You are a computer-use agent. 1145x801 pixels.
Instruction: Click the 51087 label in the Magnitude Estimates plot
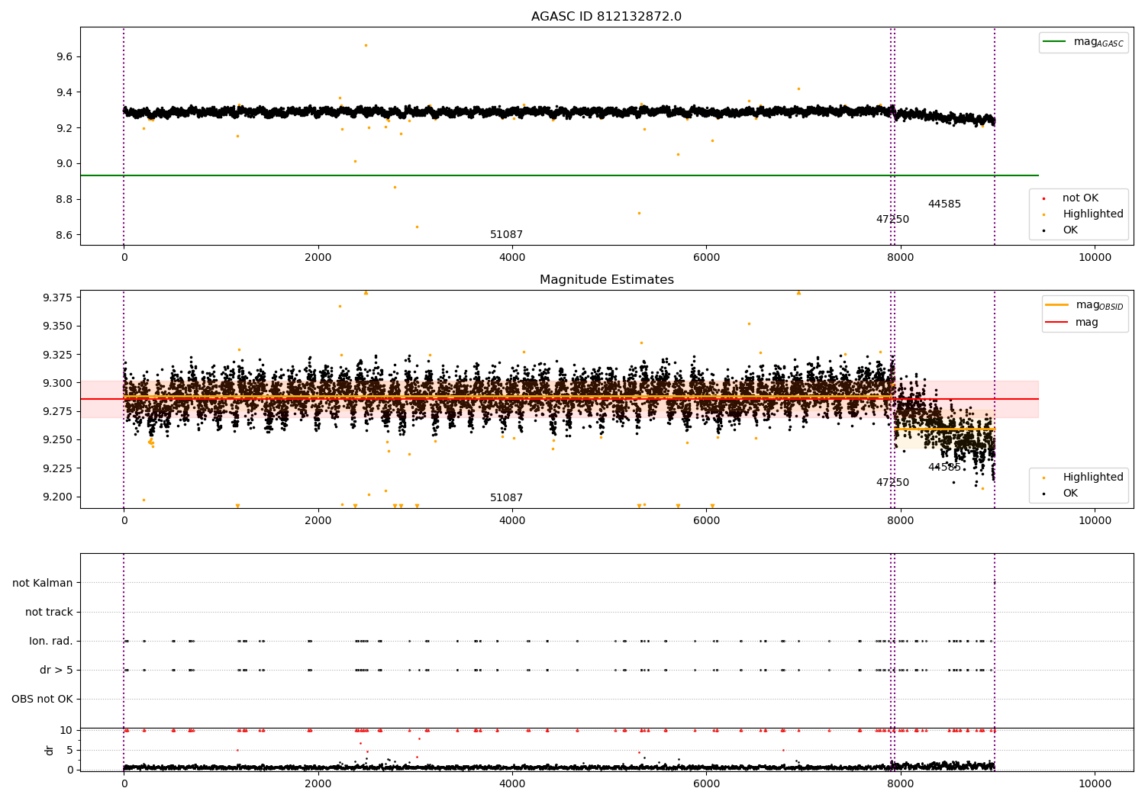(506, 498)
